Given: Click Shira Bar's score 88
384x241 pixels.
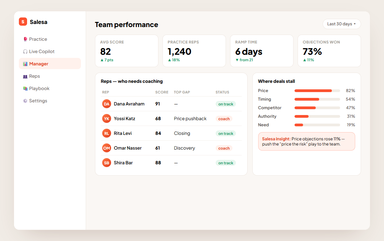Looking at the screenshot, I should [158, 163].
